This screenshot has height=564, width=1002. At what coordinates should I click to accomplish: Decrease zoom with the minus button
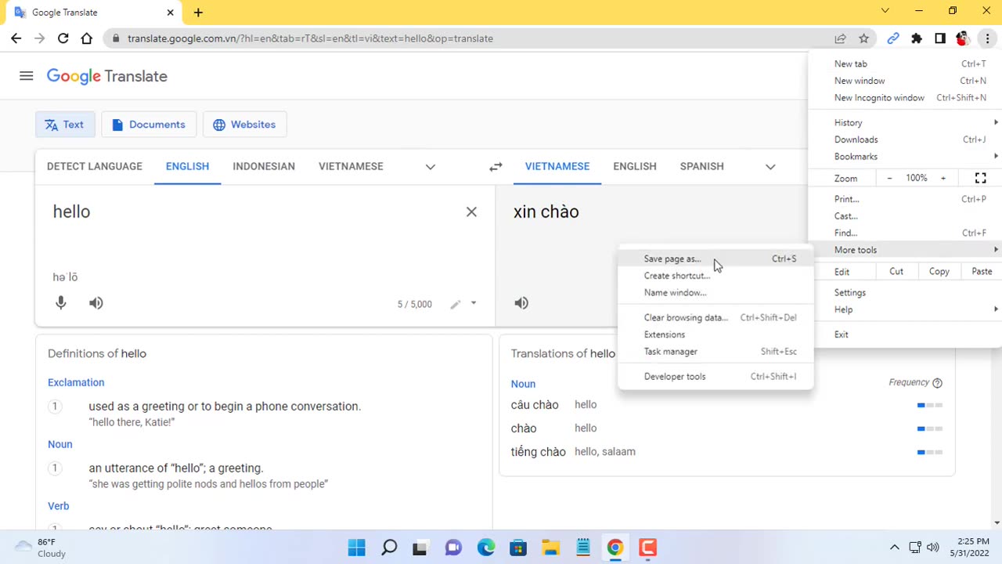click(889, 179)
